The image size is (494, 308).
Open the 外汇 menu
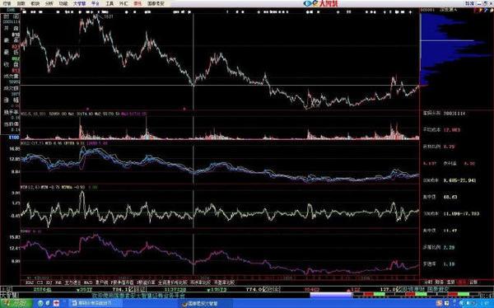(123, 3)
